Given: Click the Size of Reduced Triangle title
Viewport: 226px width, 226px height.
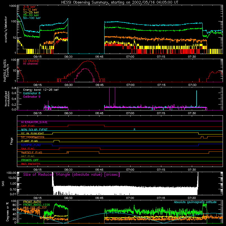Looking at the screenshot, I should (71, 175).
